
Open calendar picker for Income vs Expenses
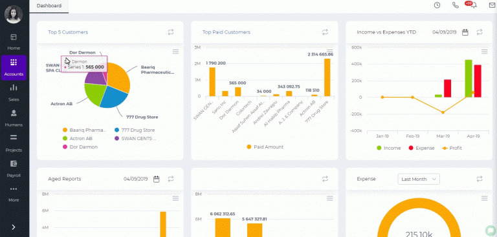coord(465,32)
